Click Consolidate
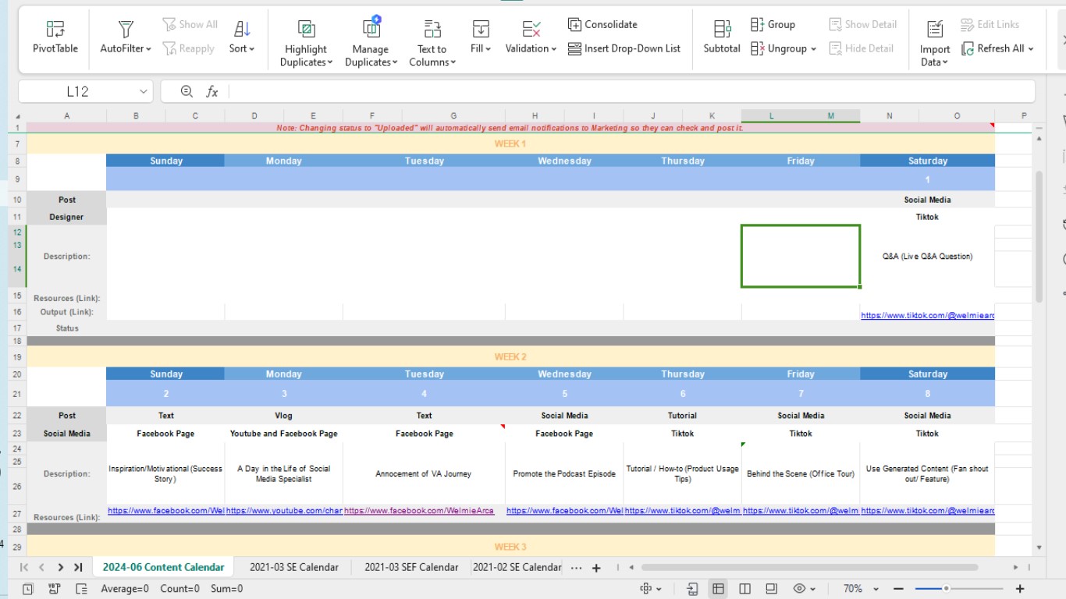The height and width of the screenshot is (599, 1066). tap(602, 24)
